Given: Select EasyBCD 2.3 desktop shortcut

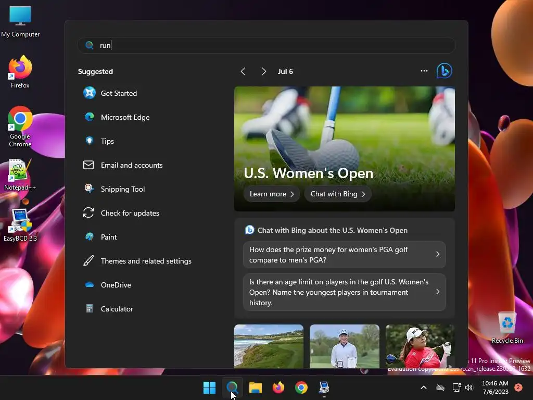Looking at the screenshot, I should coord(20,225).
